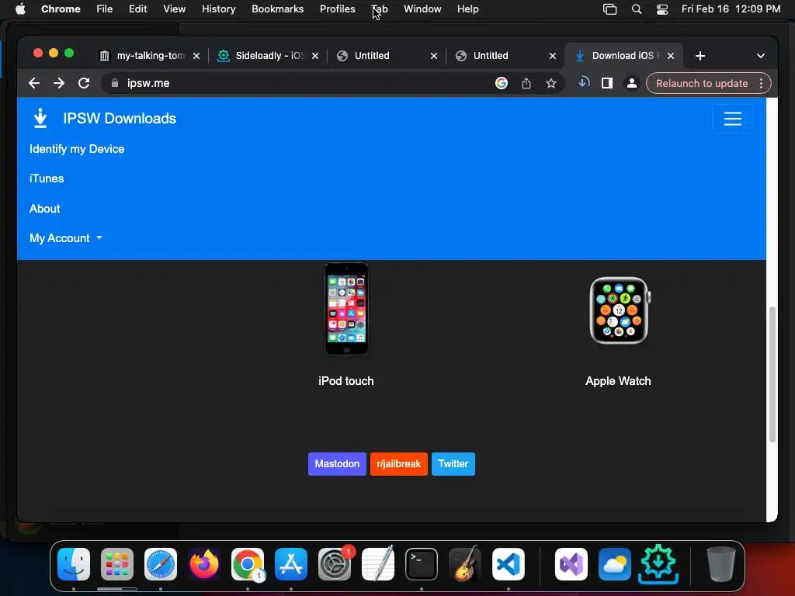Open the Apple menu
The height and width of the screenshot is (596, 795).
pos(20,9)
